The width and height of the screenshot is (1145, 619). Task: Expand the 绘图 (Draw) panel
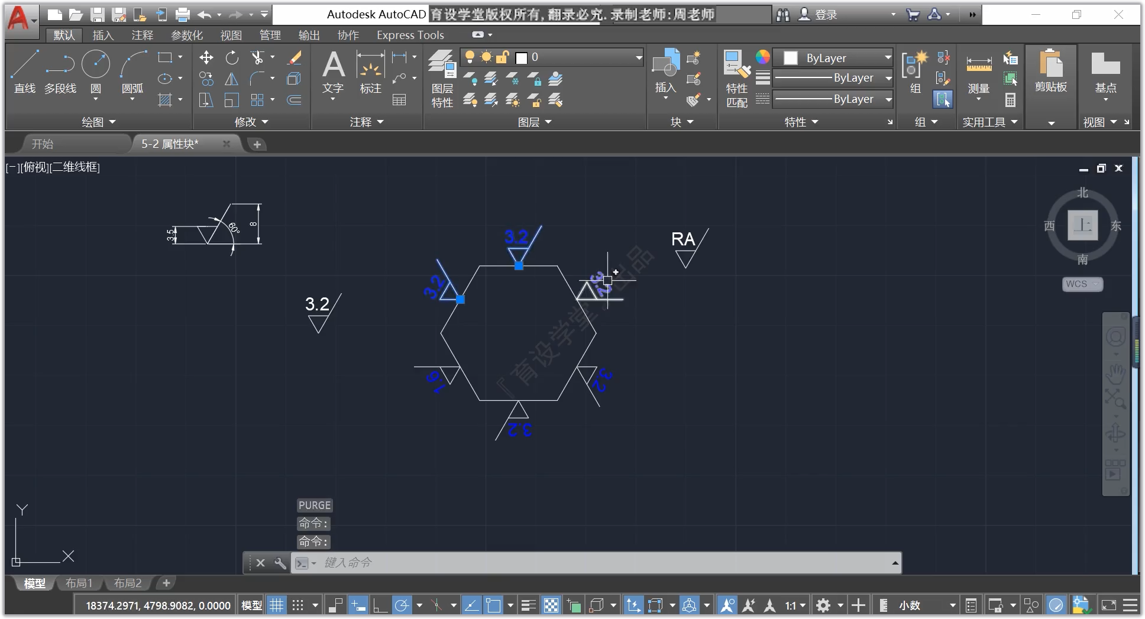(98, 122)
